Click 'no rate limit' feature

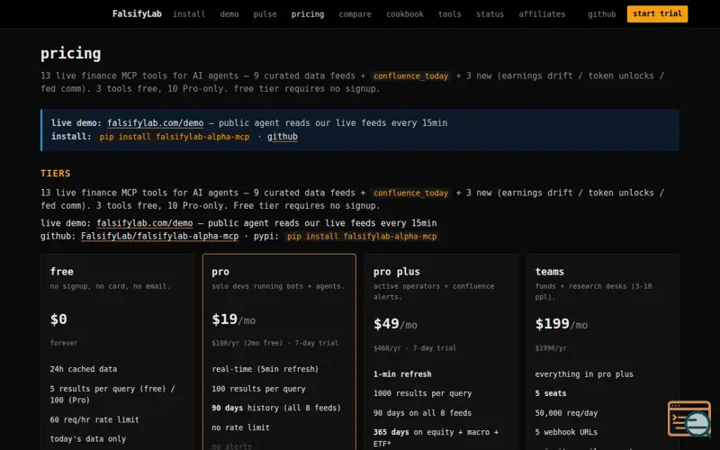[x=240, y=427]
